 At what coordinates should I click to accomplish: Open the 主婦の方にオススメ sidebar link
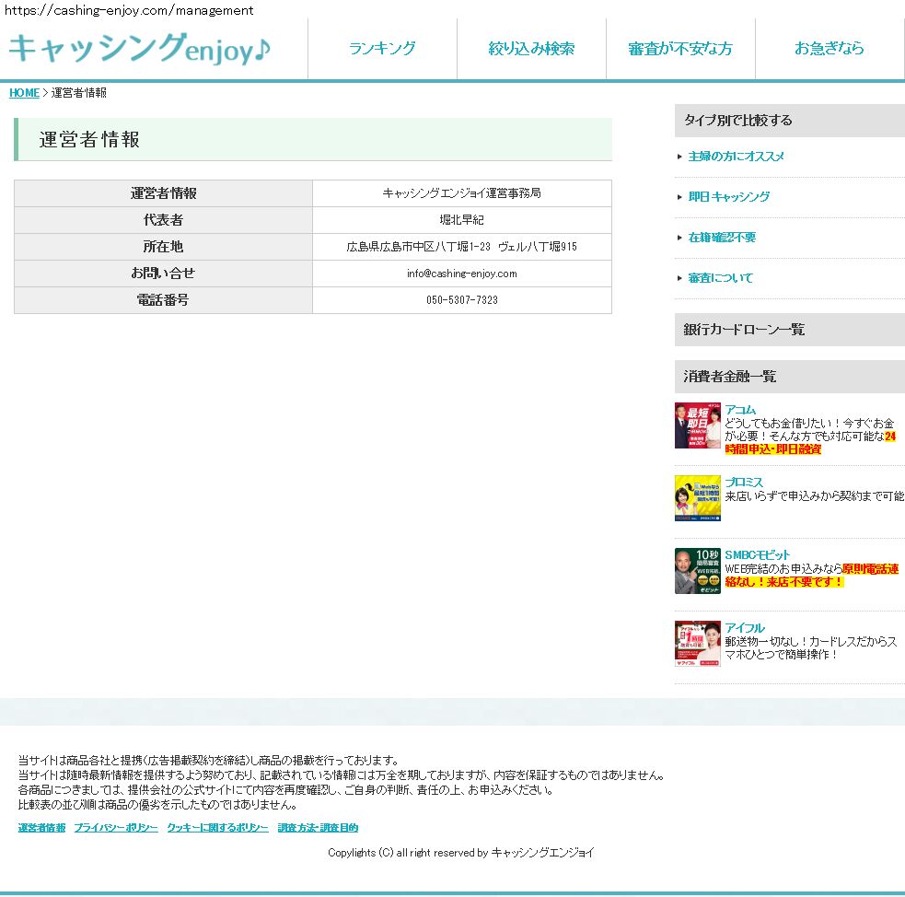736,157
